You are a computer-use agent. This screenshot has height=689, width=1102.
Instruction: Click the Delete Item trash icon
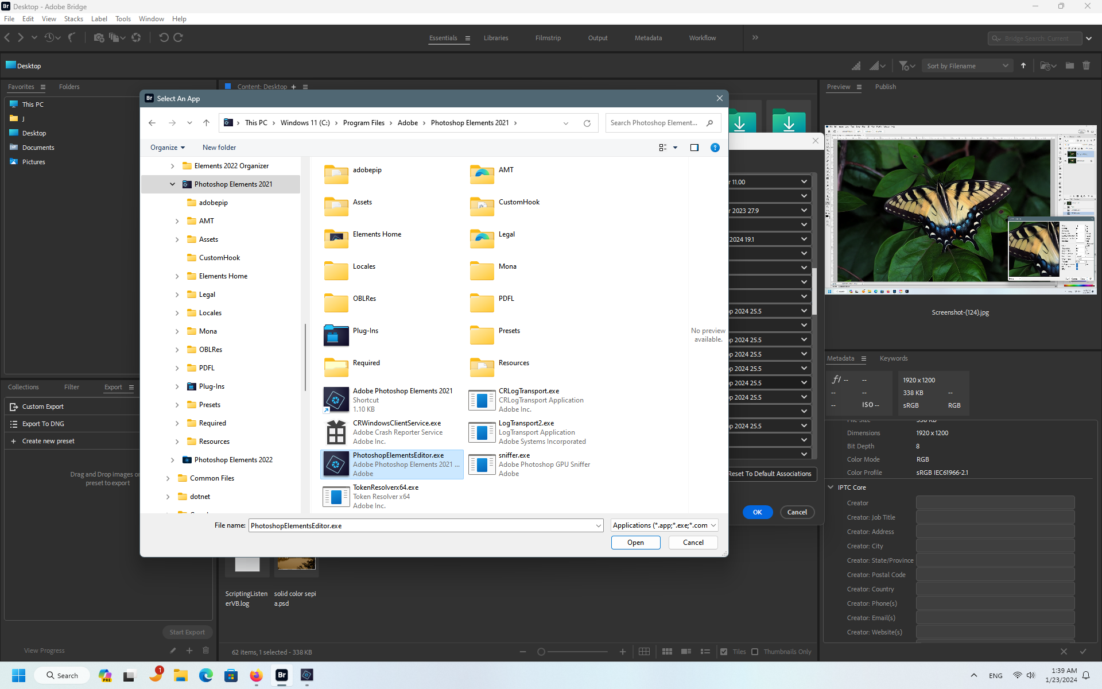tap(1087, 65)
